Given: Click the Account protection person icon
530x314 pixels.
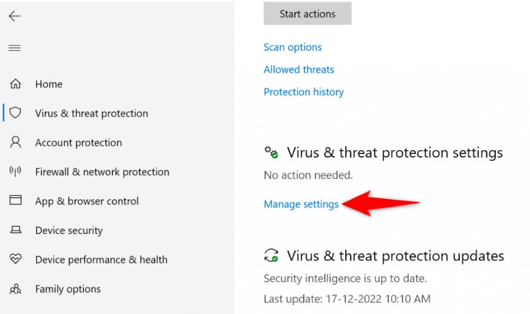Looking at the screenshot, I should (x=16, y=142).
